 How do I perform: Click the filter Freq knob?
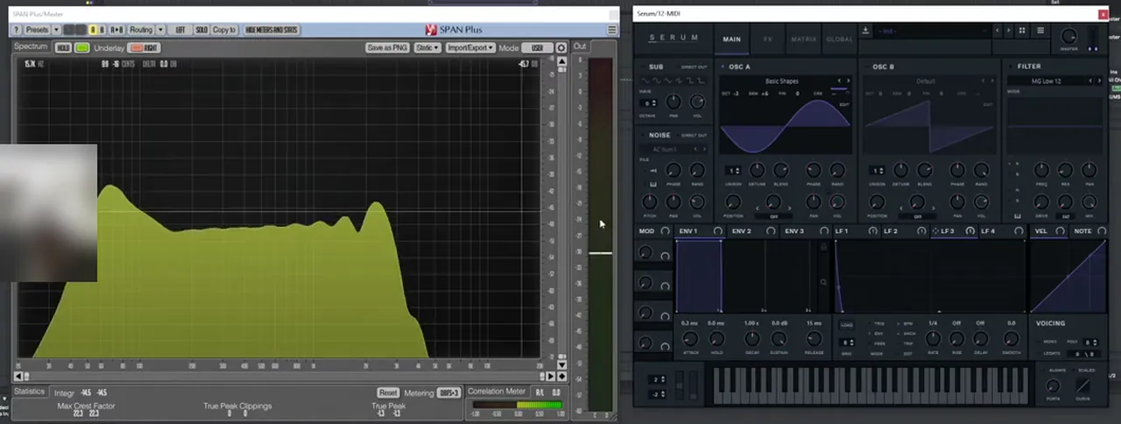click(x=1041, y=170)
